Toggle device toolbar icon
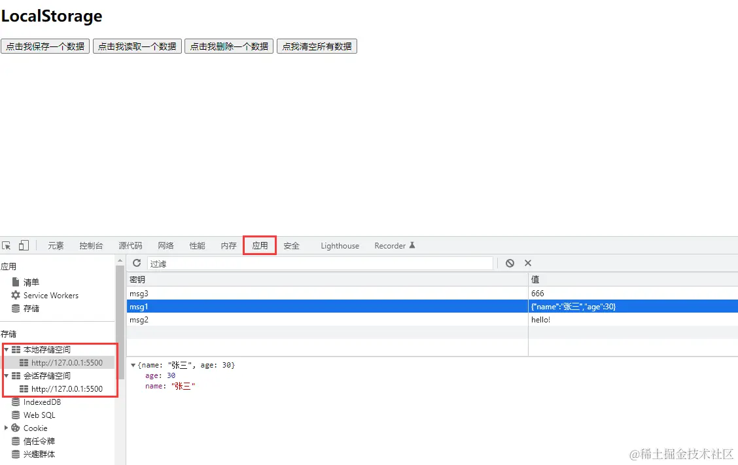Image resolution: width=738 pixels, height=465 pixels. point(24,245)
